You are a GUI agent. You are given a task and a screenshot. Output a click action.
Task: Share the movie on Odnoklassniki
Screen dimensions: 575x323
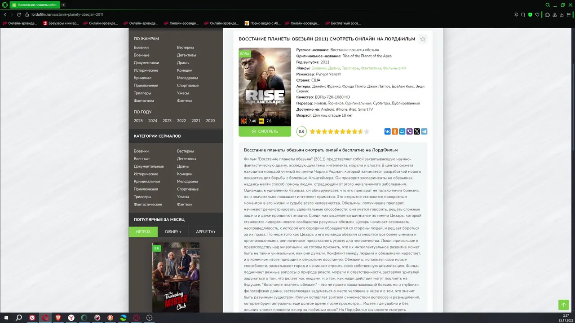[x=395, y=131]
